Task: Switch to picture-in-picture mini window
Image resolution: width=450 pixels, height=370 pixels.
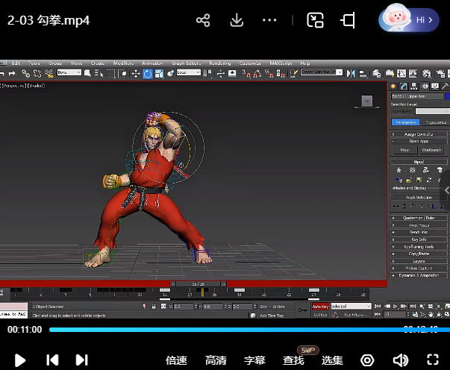Action: (316, 20)
